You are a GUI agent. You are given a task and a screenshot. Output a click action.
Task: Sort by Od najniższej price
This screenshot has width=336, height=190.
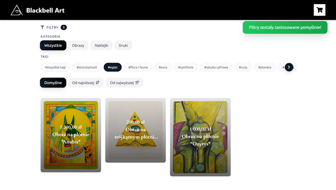86,83
